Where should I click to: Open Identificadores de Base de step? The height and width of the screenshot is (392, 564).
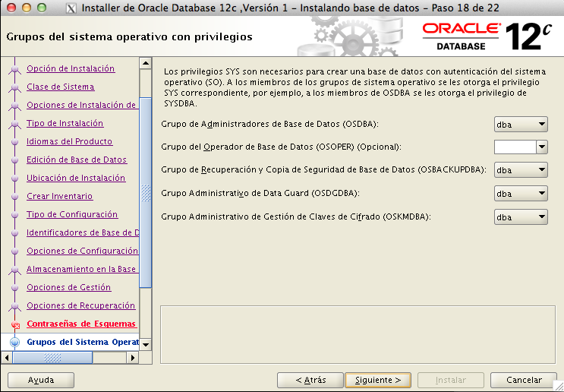tap(83, 232)
